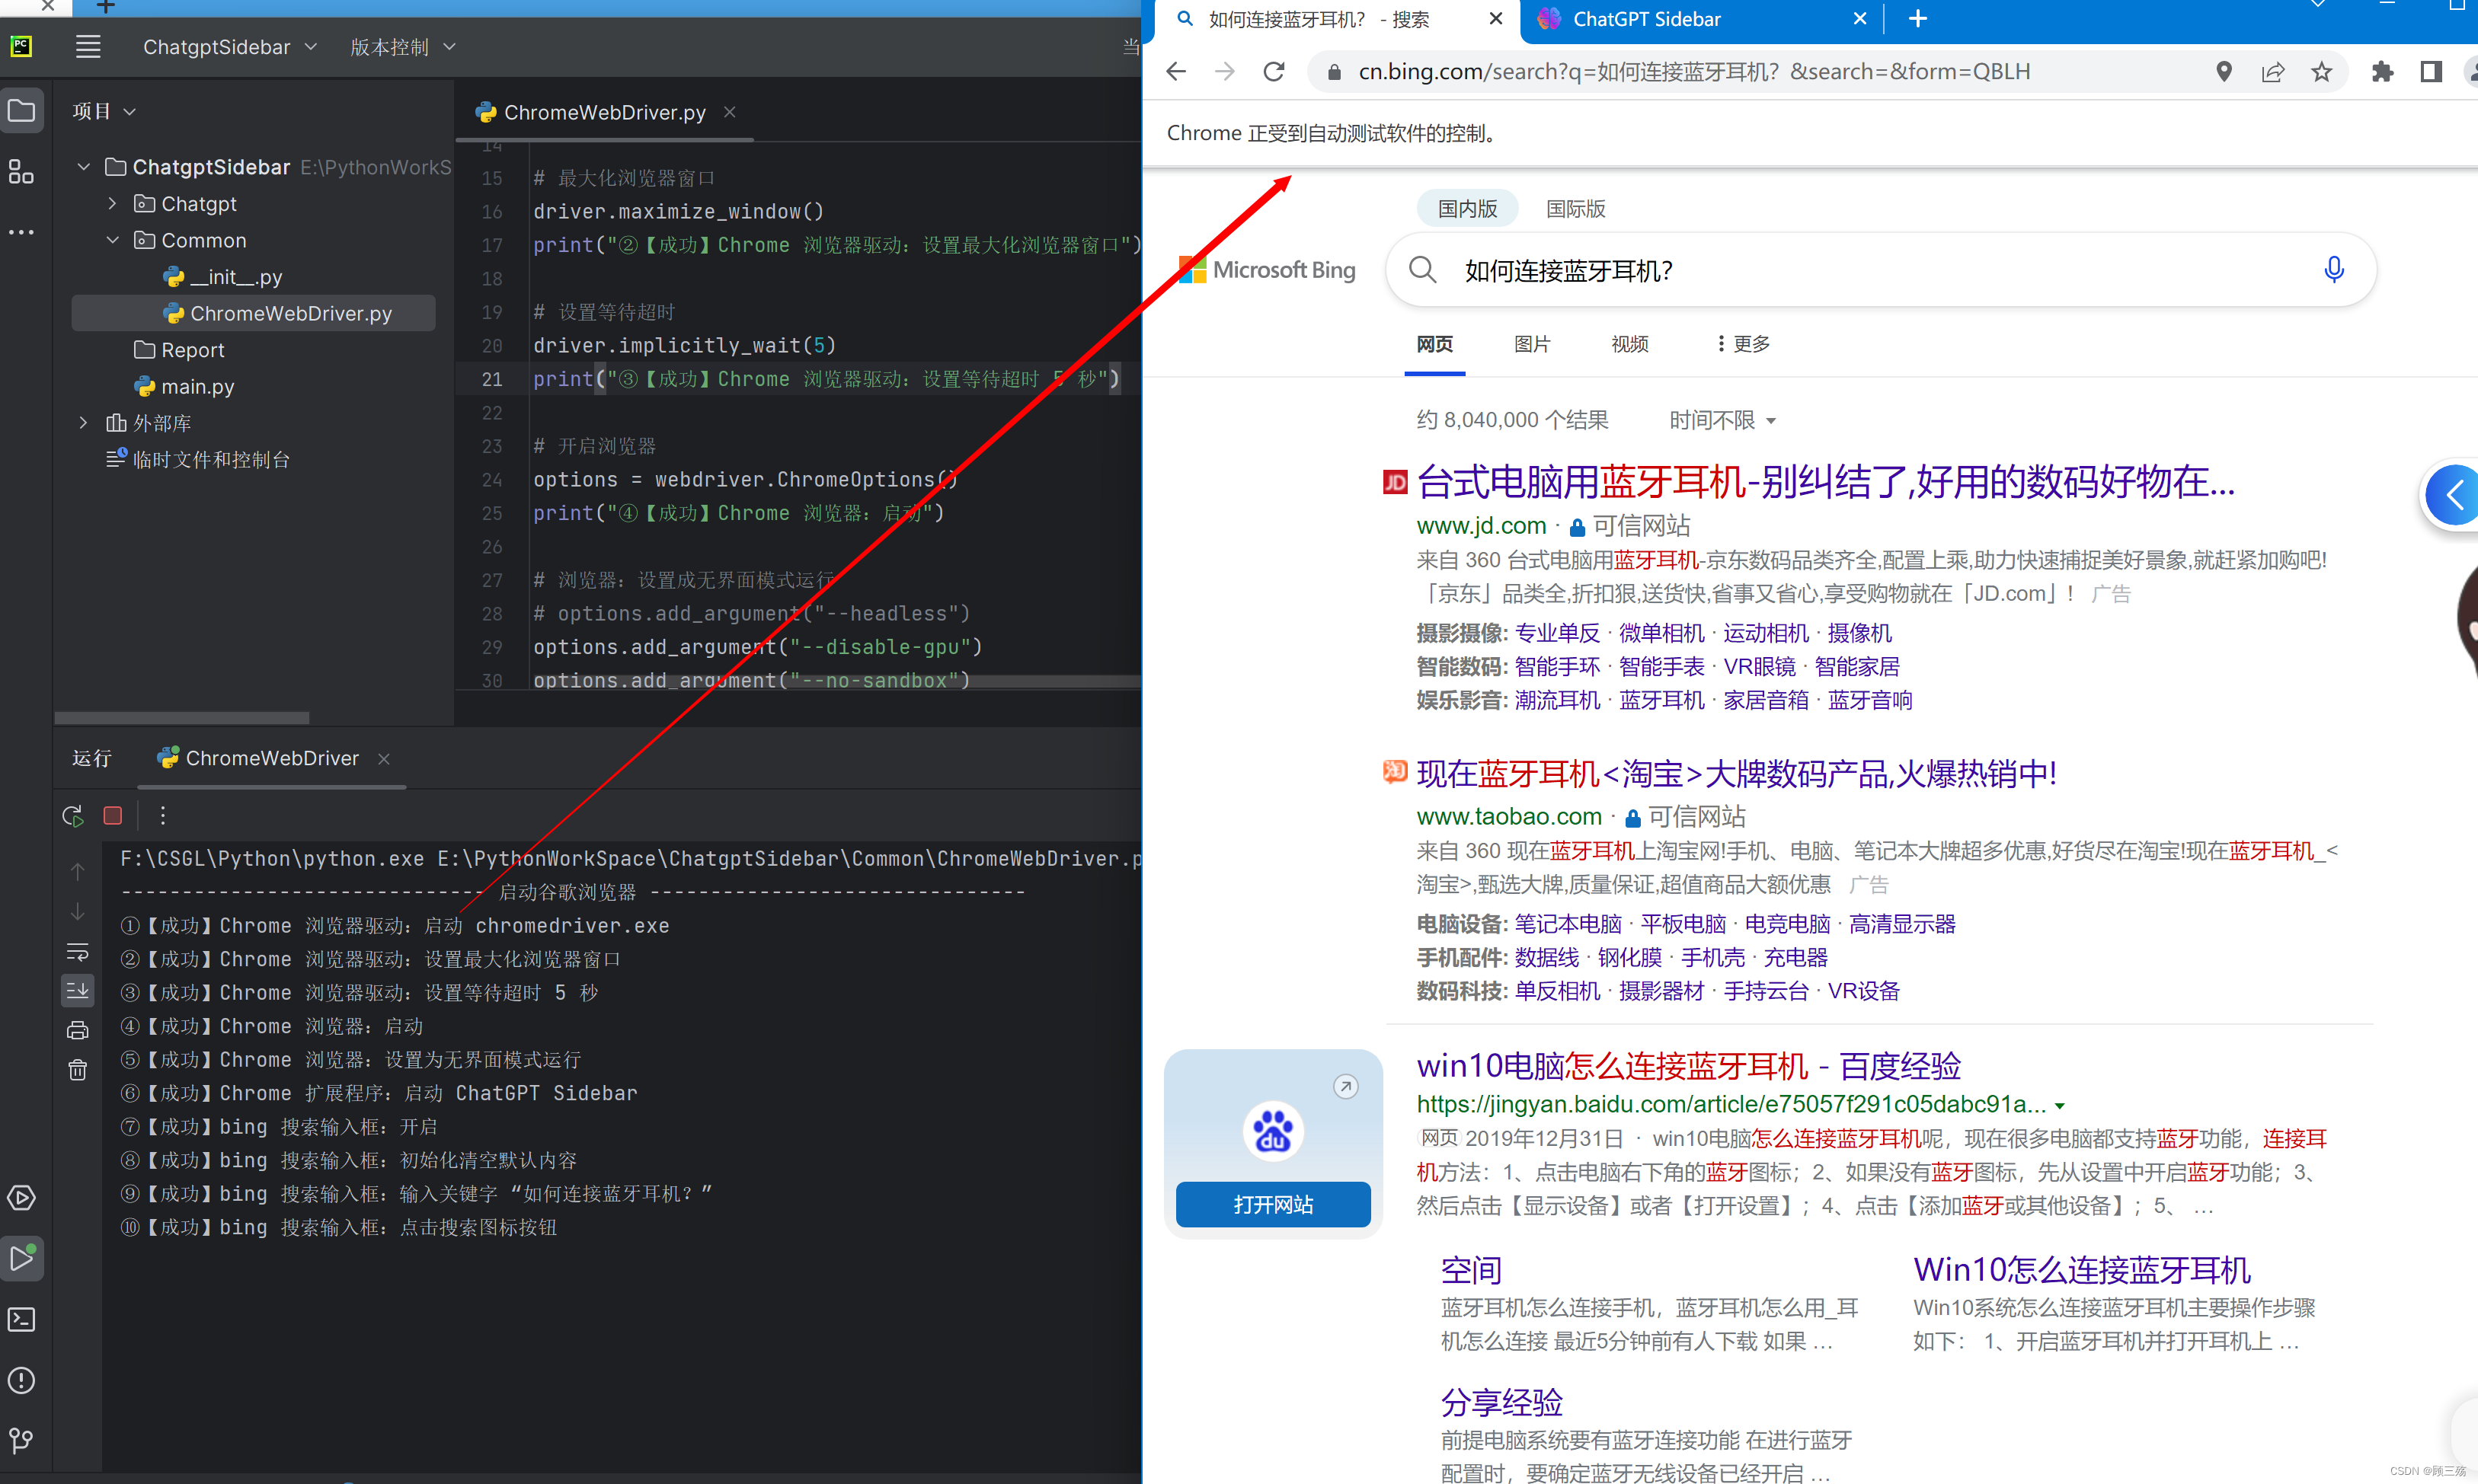The image size is (2478, 1484).
Task: Click the blue ChatGPT Sidebar expand arrow
Action: tap(2454, 495)
